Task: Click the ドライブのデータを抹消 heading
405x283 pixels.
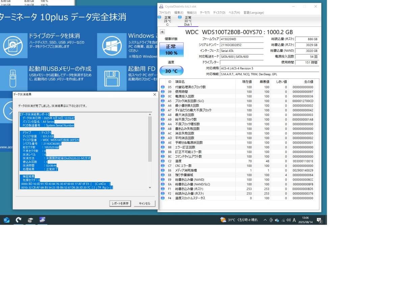Action: click(54, 36)
